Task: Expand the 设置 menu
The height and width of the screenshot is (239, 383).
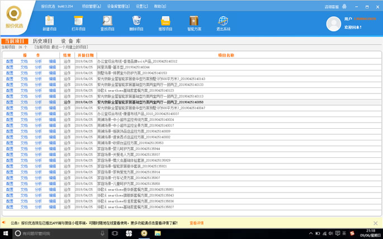Action: click(x=141, y=7)
